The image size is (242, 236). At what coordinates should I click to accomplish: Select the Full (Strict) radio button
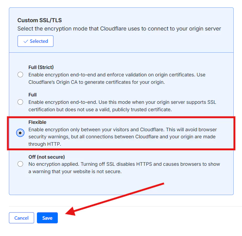tap(20, 75)
